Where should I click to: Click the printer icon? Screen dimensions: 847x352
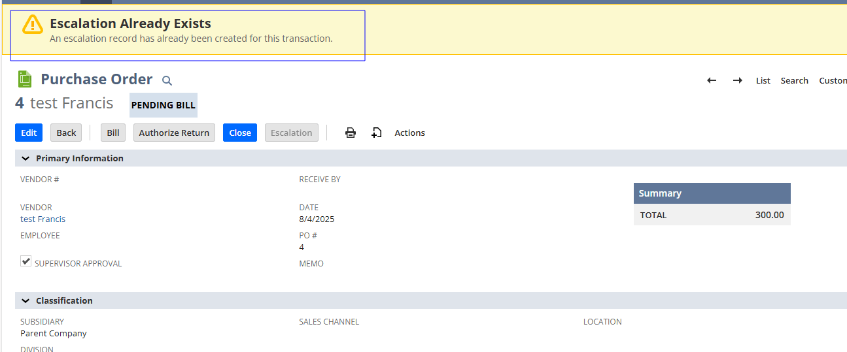click(x=351, y=133)
